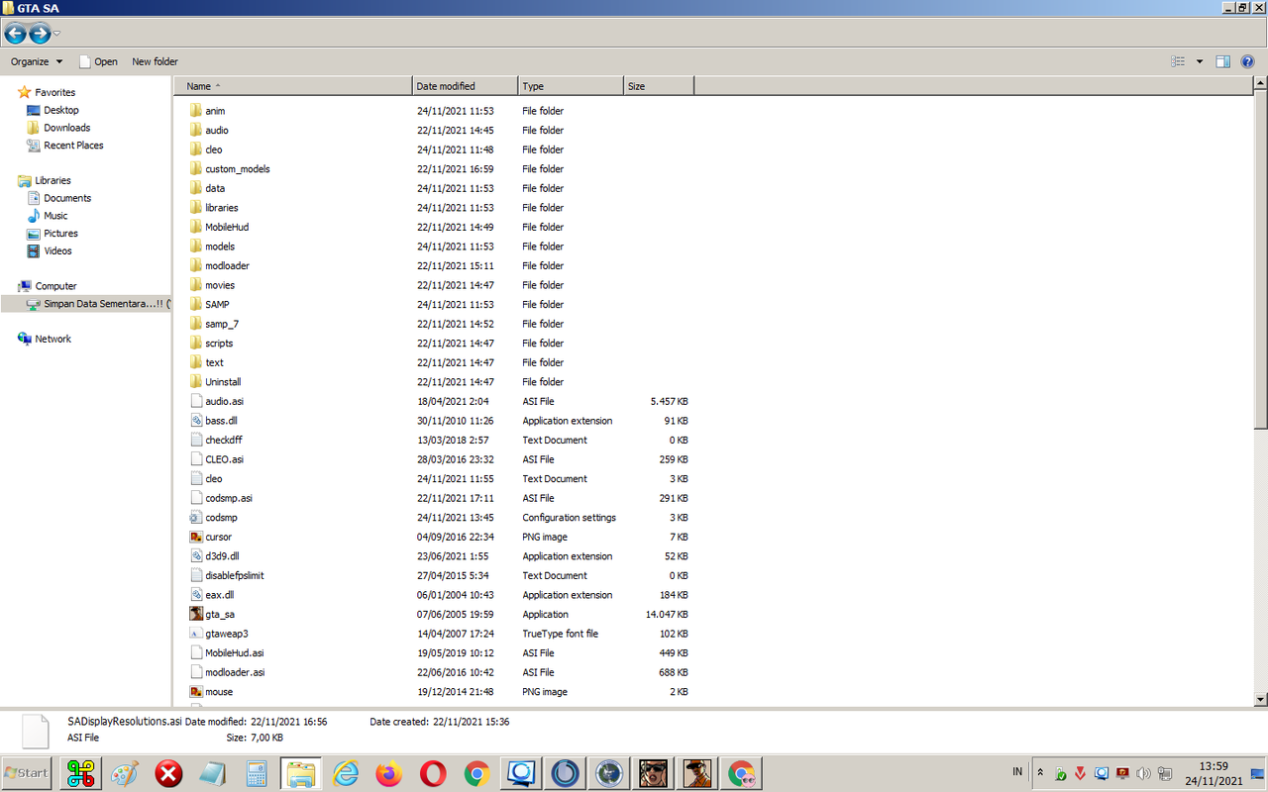Image resolution: width=1268 pixels, height=792 pixels.
Task: Select Computer in the navigation pane
Action: pyautogui.click(x=55, y=286)
